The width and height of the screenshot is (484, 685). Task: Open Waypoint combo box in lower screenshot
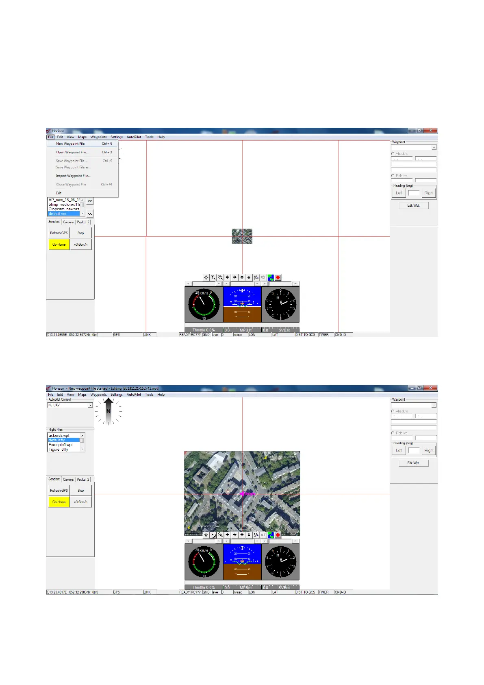click(414, 405)
